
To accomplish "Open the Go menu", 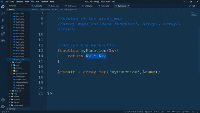I will [32, 2].
